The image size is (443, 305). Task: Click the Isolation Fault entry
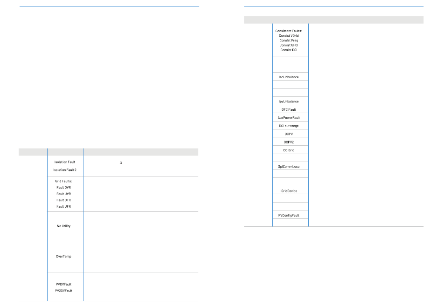65,162
